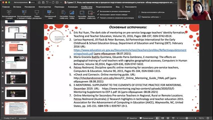Open the Рисование ribbon tab

pyautogui.click(x=30, y=7)
